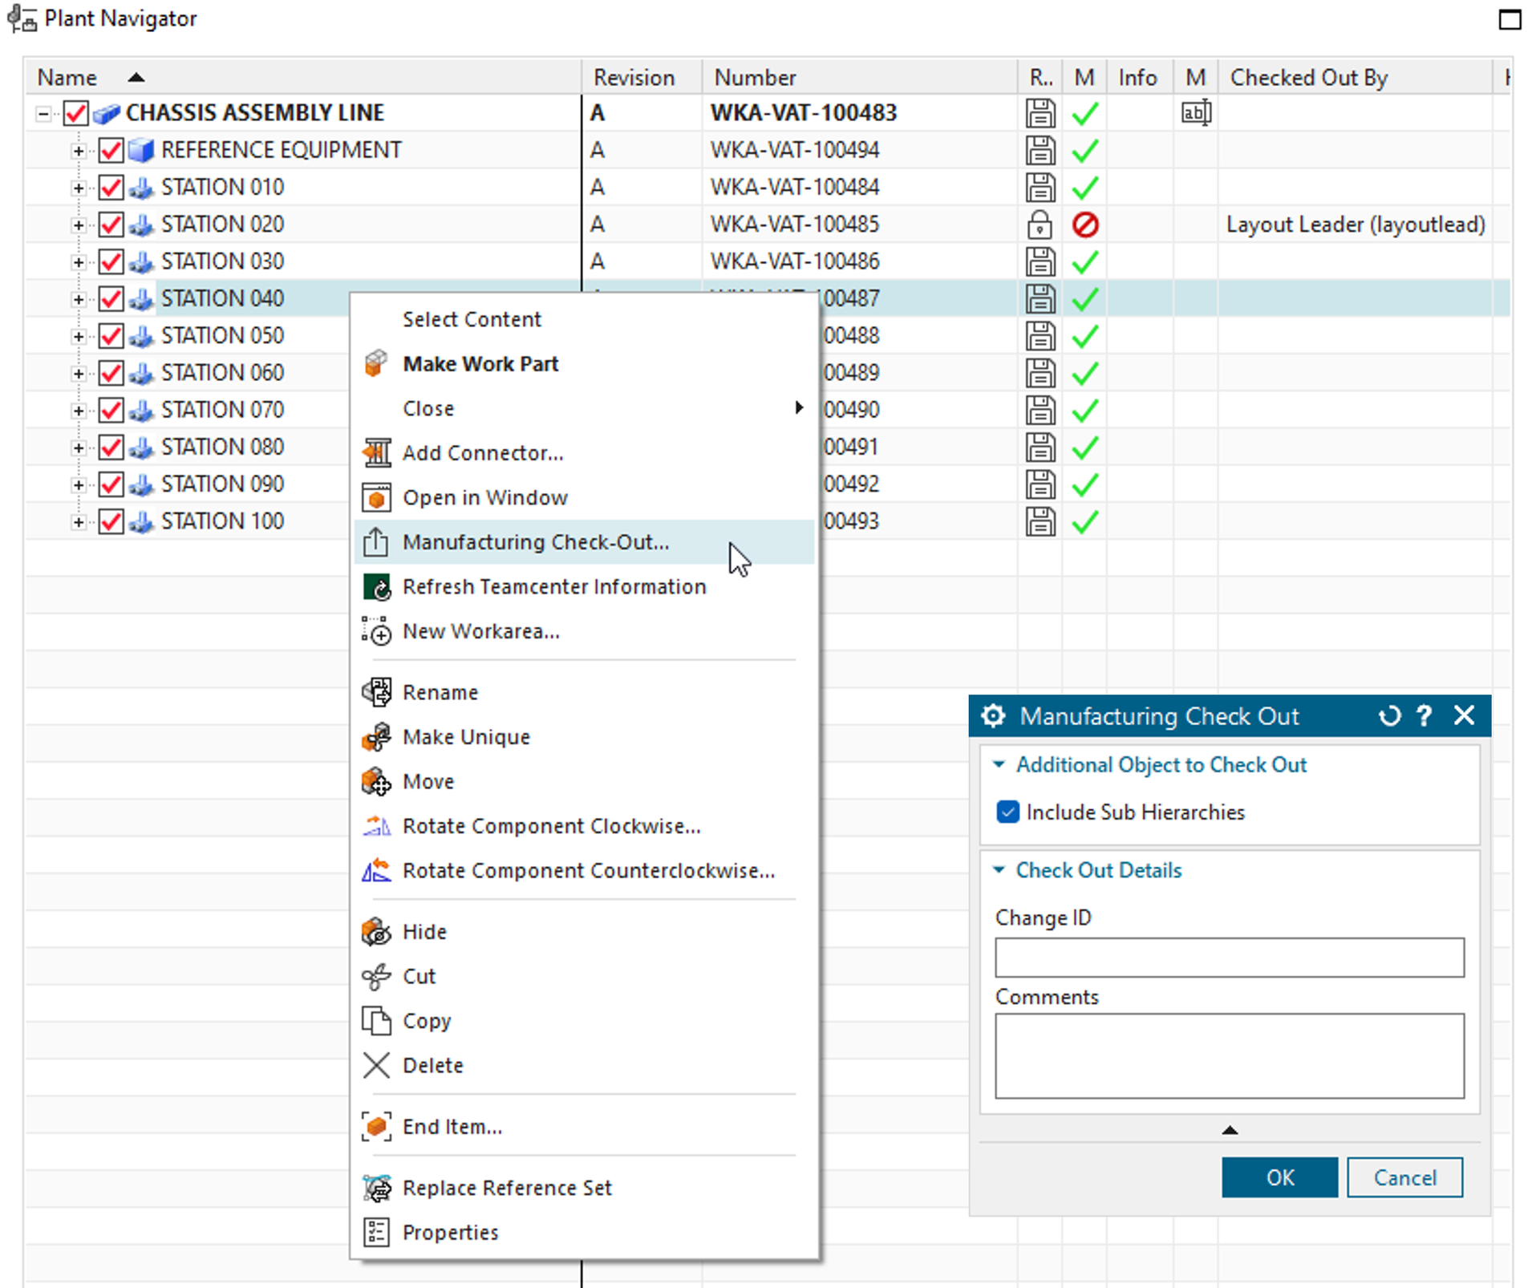The width and height of the screenshot is (1540, 1288).
Task: Collapse the CHASSIS ASSEMBLY LINE node
Action: pos(43,114)
